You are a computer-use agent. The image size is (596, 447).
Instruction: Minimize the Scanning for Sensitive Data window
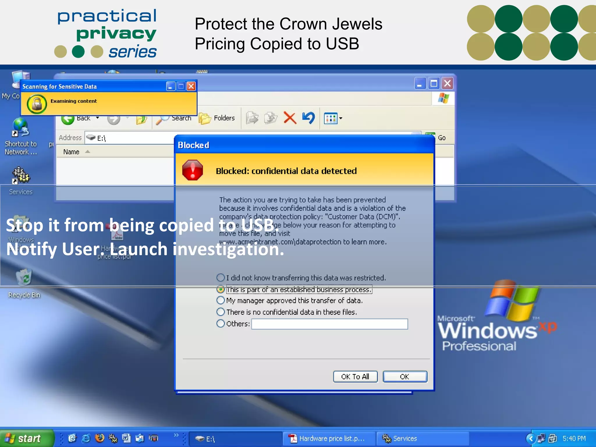[171, 86]
